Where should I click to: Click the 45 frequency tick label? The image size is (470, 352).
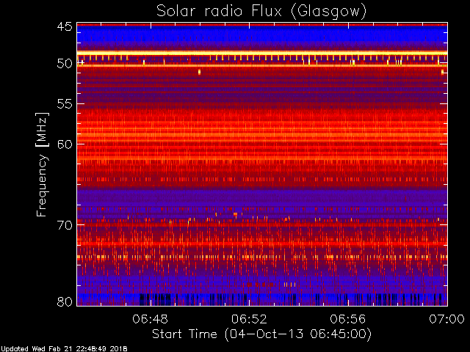tap(65, 27)
